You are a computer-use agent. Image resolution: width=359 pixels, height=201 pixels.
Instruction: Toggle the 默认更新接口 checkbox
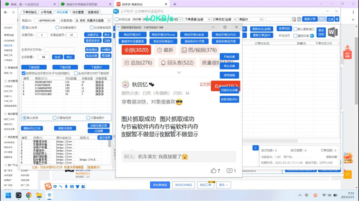click(x=295, y=29)
